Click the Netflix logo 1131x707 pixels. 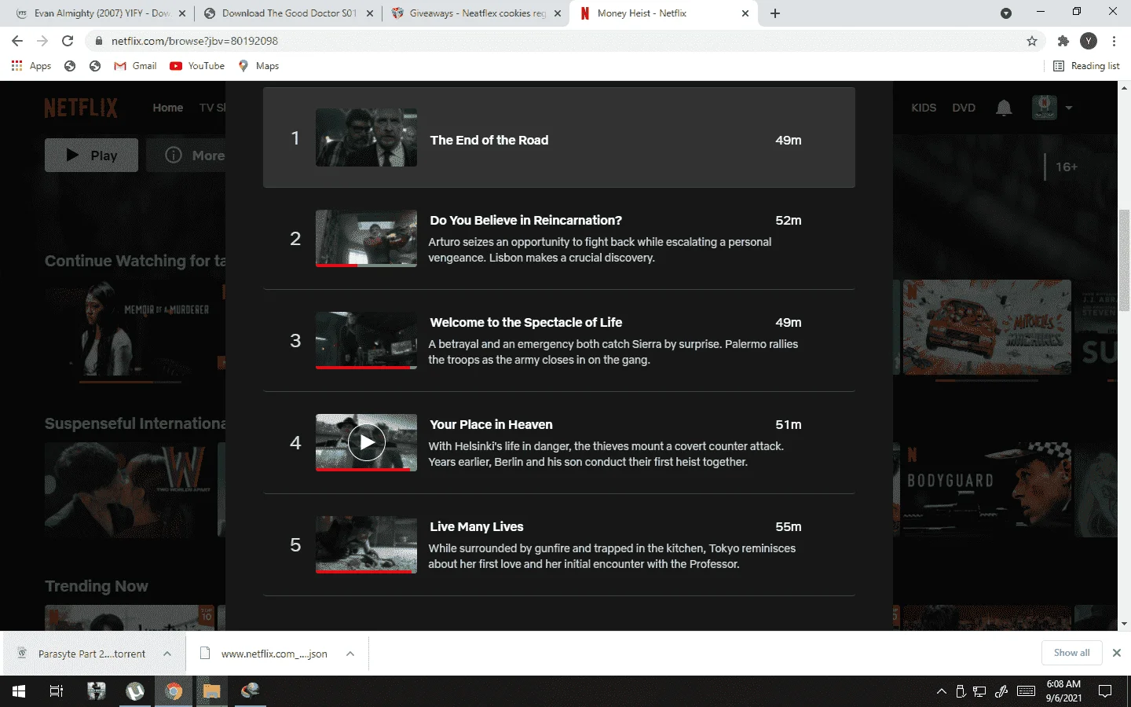[81, 108]
